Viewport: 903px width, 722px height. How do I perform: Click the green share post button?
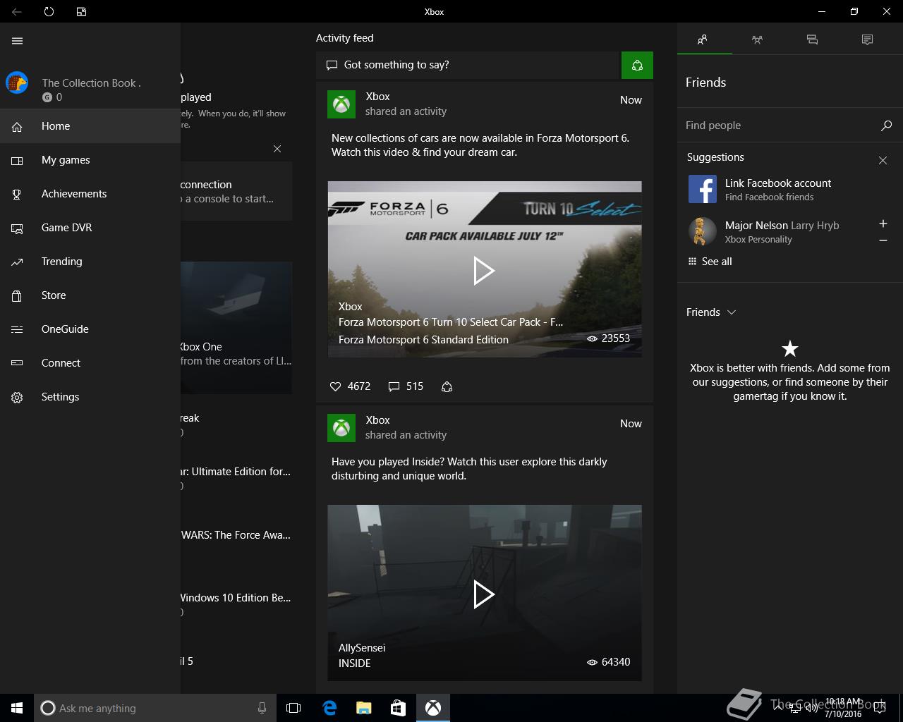637,65
